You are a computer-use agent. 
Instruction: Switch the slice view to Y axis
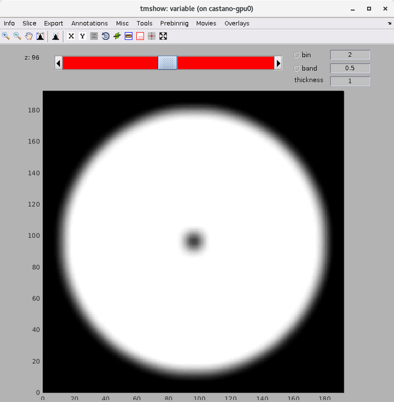(82, 36)
